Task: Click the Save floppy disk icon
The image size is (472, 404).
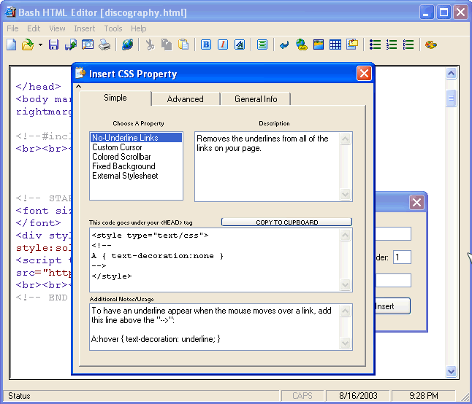Action: point(54,44)
